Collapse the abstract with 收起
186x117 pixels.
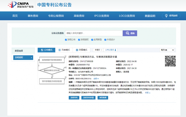(x=147, y=92)
